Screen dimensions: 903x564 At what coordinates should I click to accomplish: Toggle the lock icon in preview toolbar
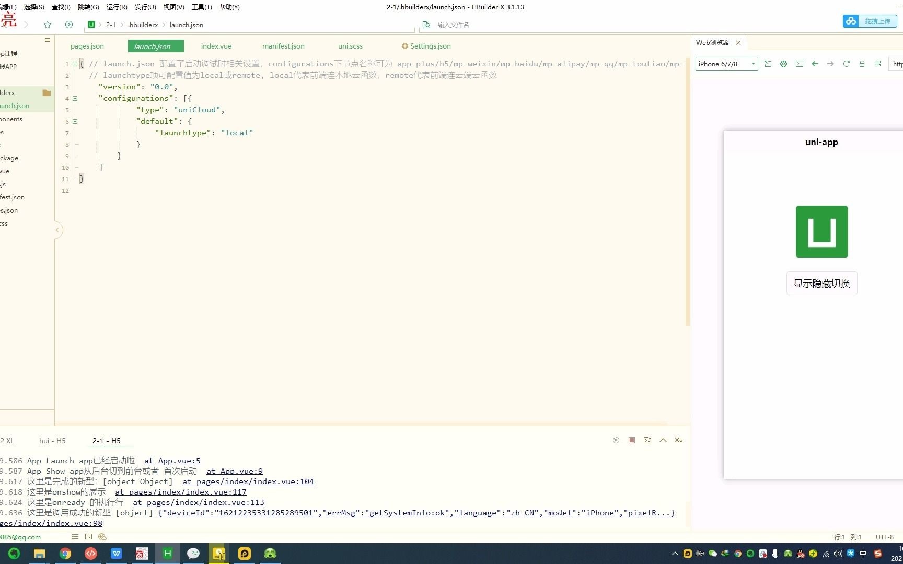[862, 64]
